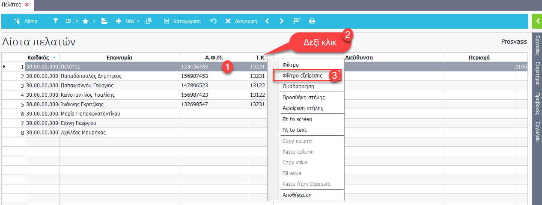Close the Πελάτες tab
This screenshot has height=205, width=542.
pyautogui.click(x=27, y=4)
